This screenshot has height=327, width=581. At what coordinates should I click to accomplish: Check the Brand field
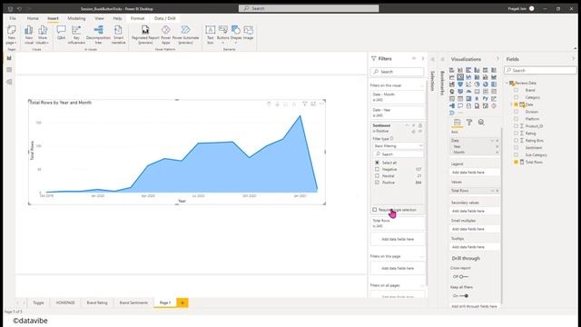click(516, 90)
